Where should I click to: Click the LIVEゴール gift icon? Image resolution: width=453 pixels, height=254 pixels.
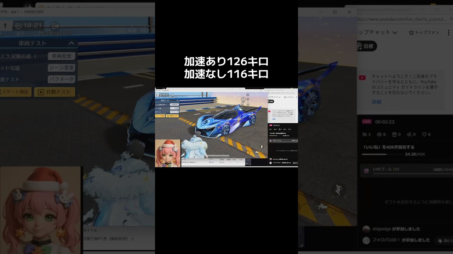point(366,171)
